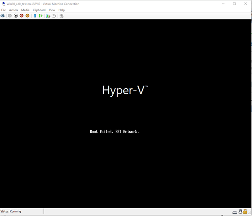Pause the virtual machine
252x216 pixels.
coord(35,16)
